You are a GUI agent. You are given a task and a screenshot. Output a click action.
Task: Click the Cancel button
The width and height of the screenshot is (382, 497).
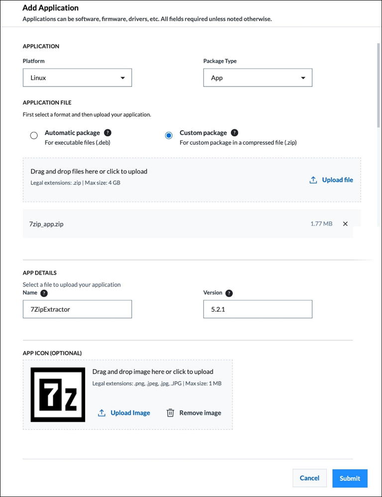(x=309, y=478)
